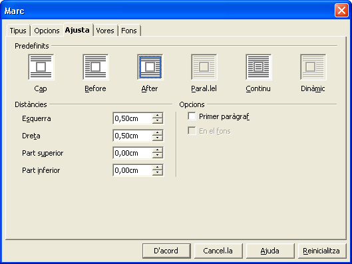Select the Paral.lel wrap preset icon
This screenshot has width=352, height=264.
point(204,67)
